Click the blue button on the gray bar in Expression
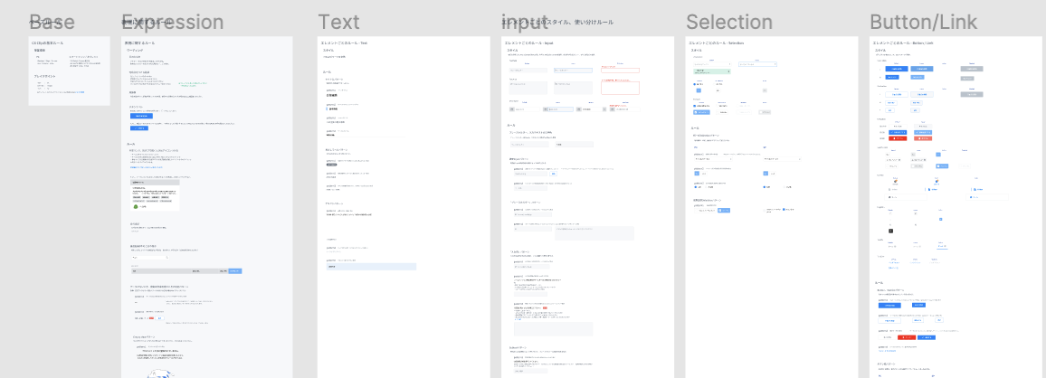Image resolution: width=1046 pixels, height=378 pixels. pyautogui.click(x=235, y=270)
